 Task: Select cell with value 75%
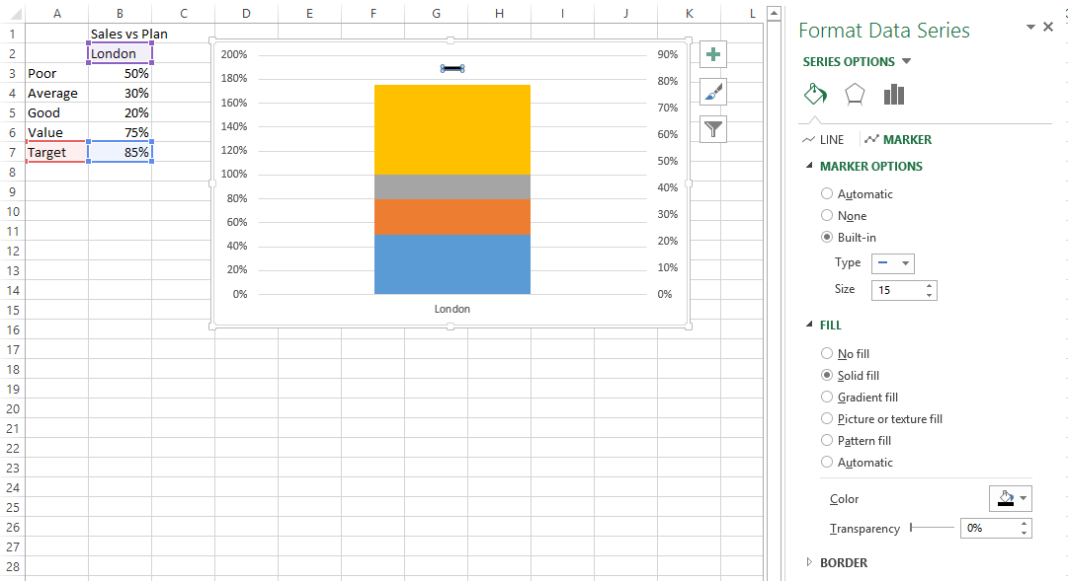[120, 132]
